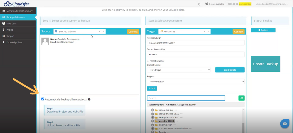The image size is (293, 133).
Task: Clear the BIM 360 source selection x
Action: click(100, 31)
